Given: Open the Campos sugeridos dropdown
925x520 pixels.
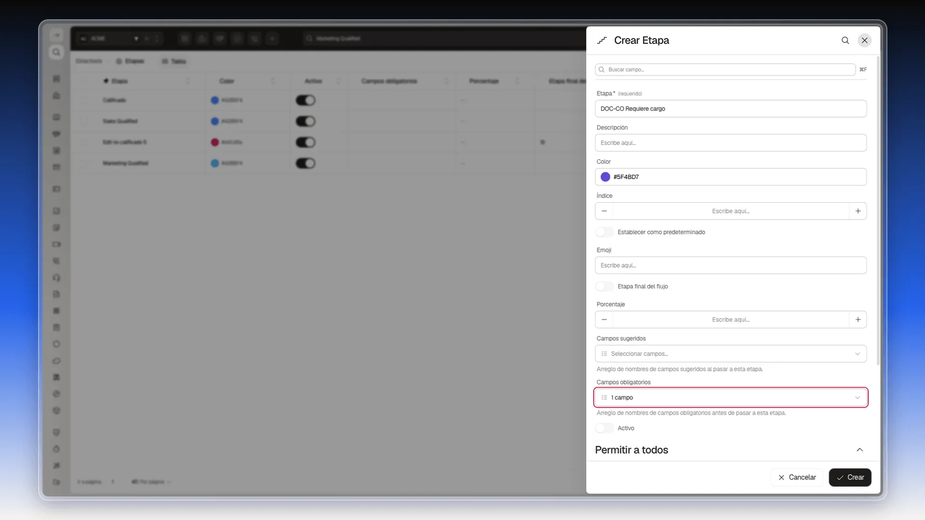Looking at the screenshot, I should click(x=731, y=354).
